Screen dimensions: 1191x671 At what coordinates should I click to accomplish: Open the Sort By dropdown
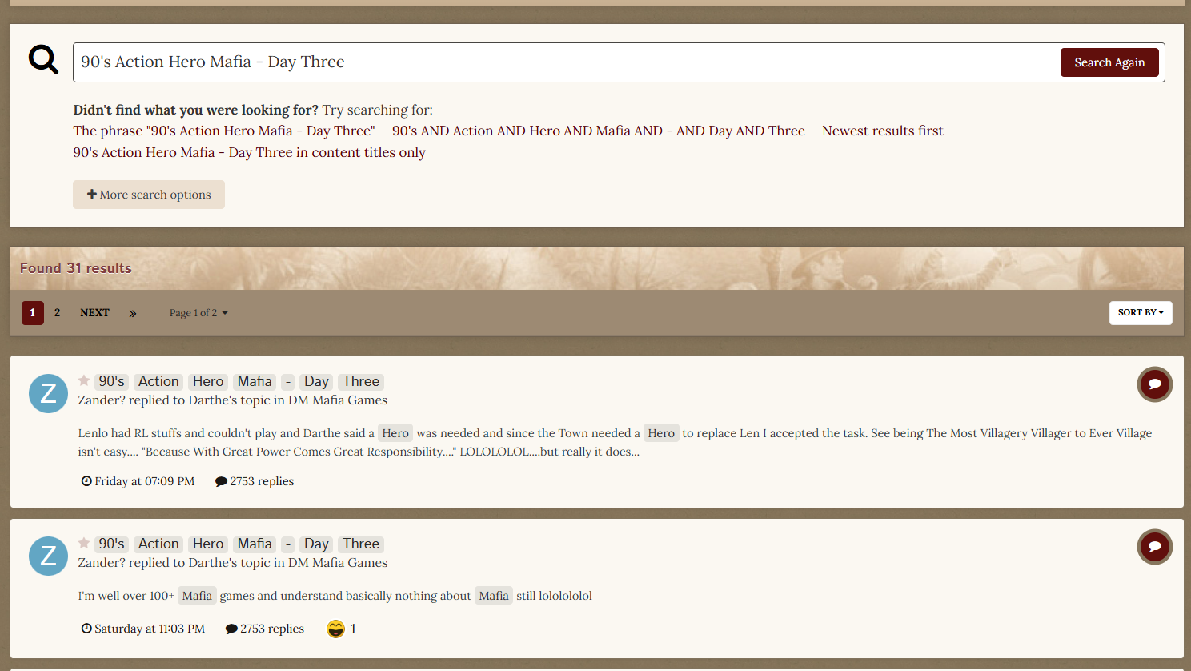coord(1140,313)
